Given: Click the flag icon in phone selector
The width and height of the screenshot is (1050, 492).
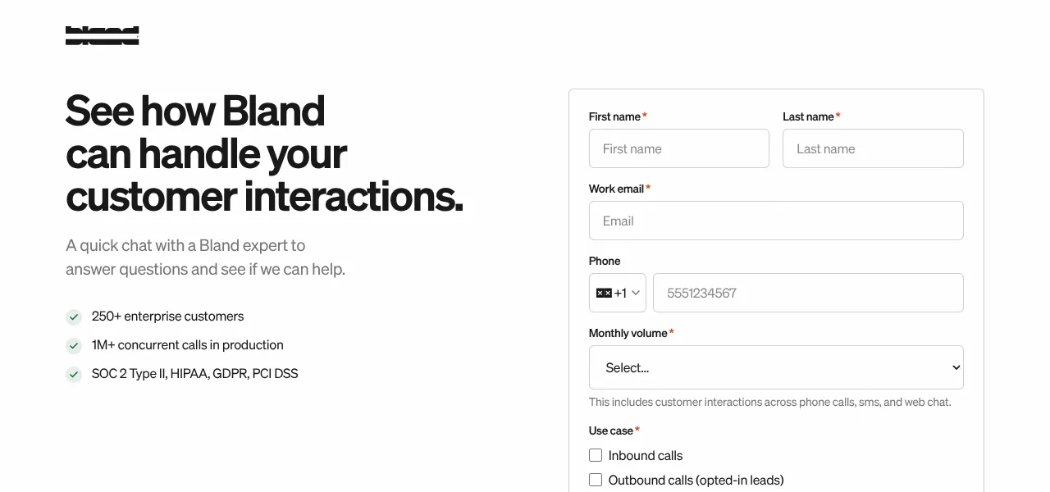Looking at the screenshot, I should [x=604, y=293].
